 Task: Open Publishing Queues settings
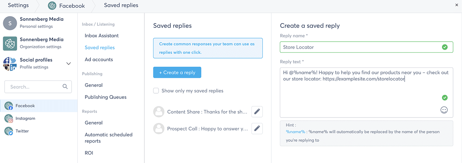point(105,97)
